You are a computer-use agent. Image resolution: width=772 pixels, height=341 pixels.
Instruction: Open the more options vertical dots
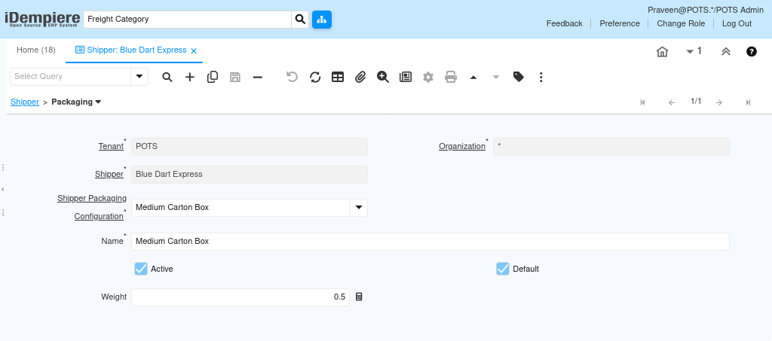[x=541, y=77]
